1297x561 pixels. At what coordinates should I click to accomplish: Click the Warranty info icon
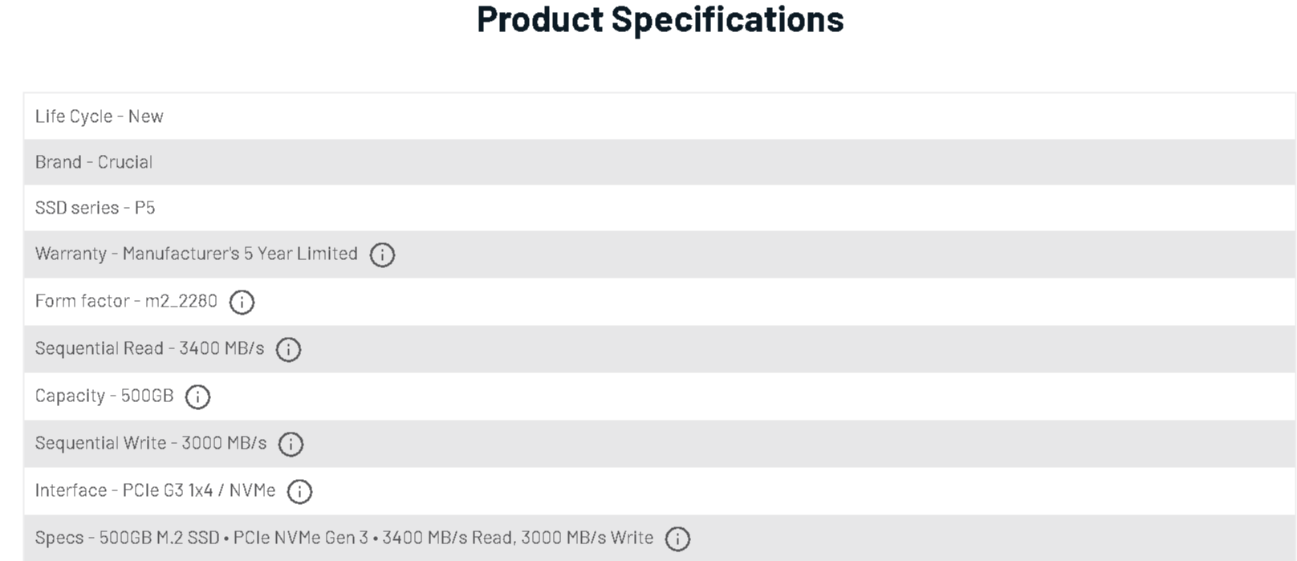[x=382, y=255]
